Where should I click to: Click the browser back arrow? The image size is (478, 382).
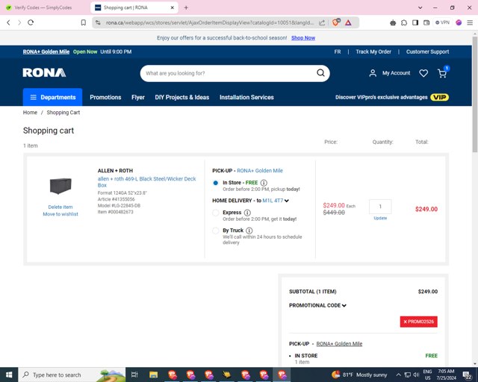[x=8, y=22]
